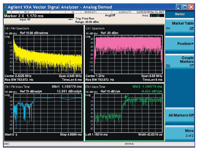Viewport: 198px width, 151px height.
Task: Click Ref 16.99 dBradrms value
Action: click(34, 33)
